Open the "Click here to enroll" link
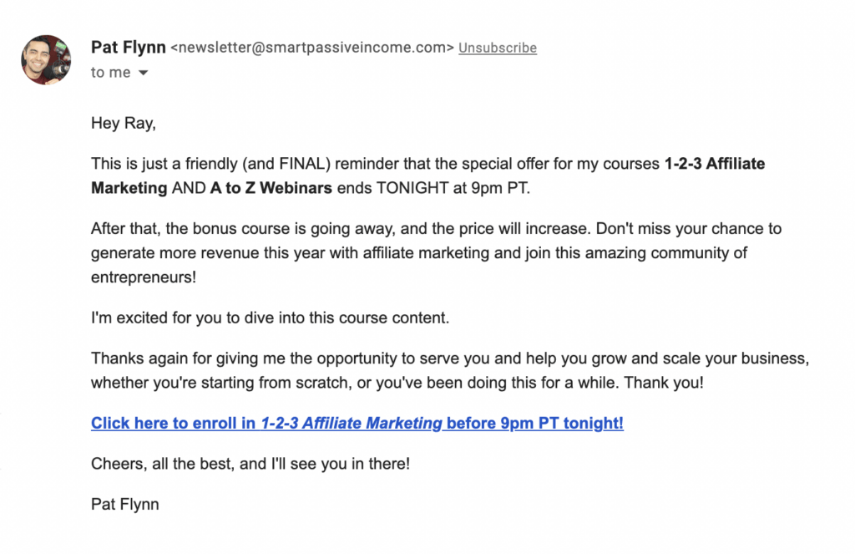Viewport: 855px width, 554px height. pos(174,424)
